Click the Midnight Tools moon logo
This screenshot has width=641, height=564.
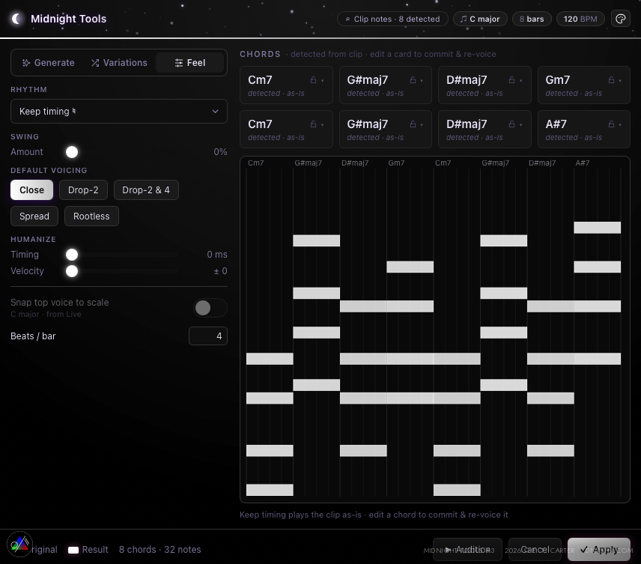17,19
